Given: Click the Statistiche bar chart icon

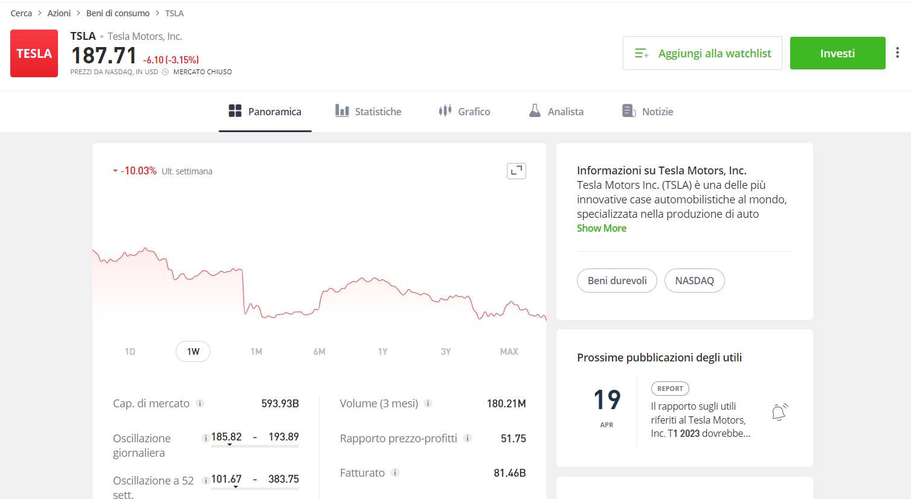Looking at the screenshot, I should click(342, 110).
